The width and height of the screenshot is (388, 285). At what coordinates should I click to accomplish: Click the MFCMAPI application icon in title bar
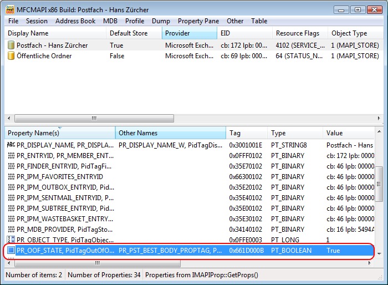[x=10, y=9]
